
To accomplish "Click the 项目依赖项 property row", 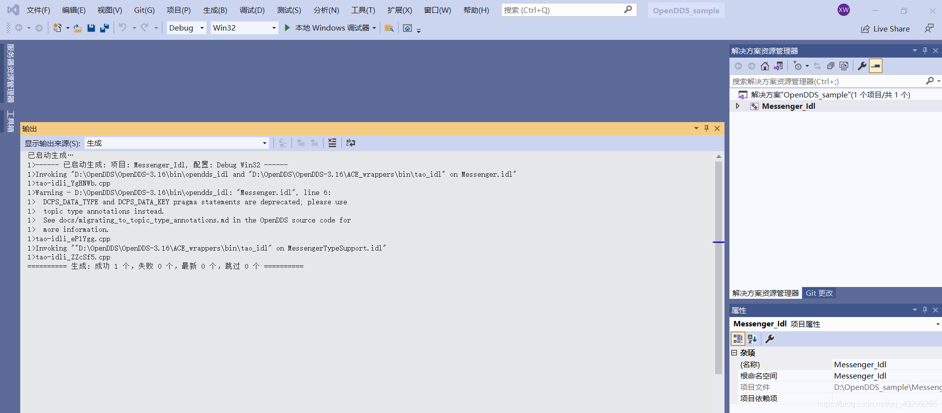I will tap(836, 398).
